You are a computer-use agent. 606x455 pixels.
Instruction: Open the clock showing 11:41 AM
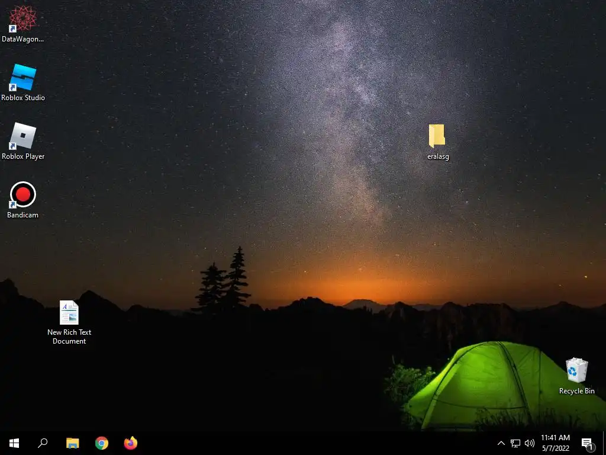tap(555, 443)
